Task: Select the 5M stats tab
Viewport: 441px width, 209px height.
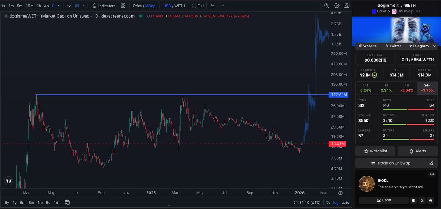Action: [x=366, y=87]
